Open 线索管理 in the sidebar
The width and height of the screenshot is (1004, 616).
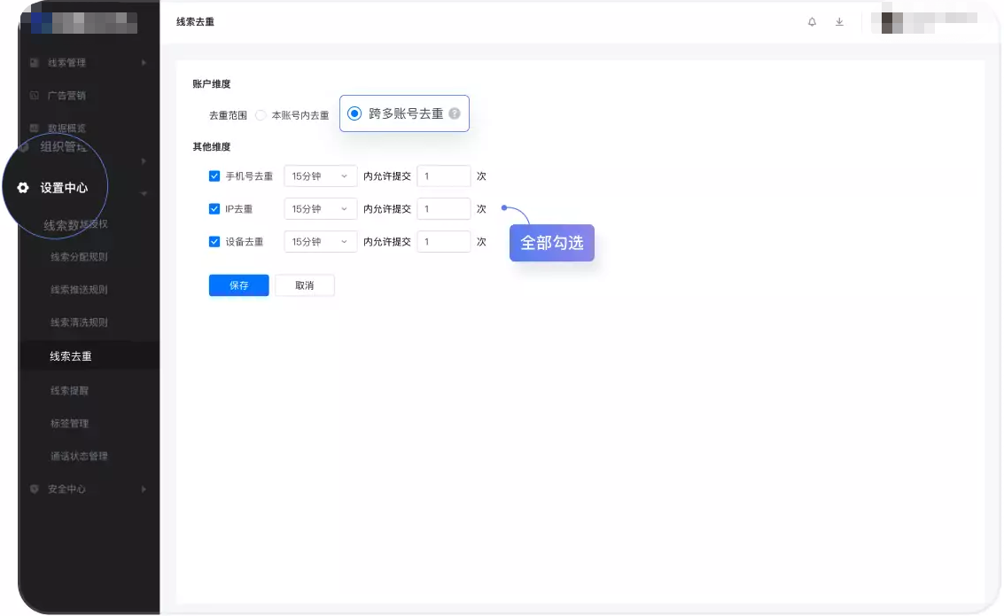[66, 63]
